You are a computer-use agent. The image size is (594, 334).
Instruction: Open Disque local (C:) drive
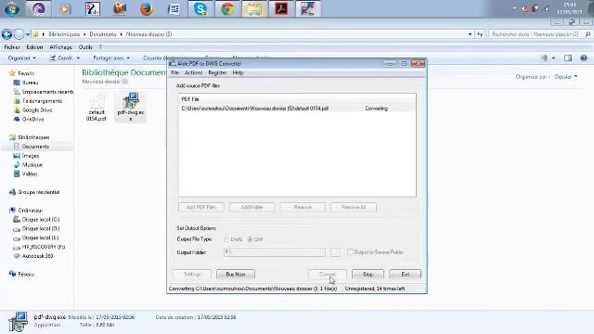(41, 219)
